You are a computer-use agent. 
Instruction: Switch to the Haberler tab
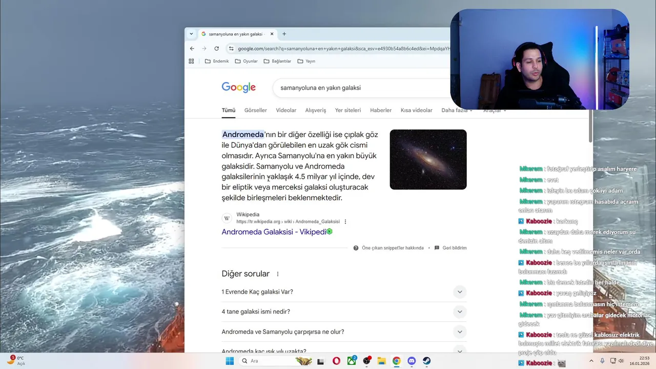(x=381, y=110)
